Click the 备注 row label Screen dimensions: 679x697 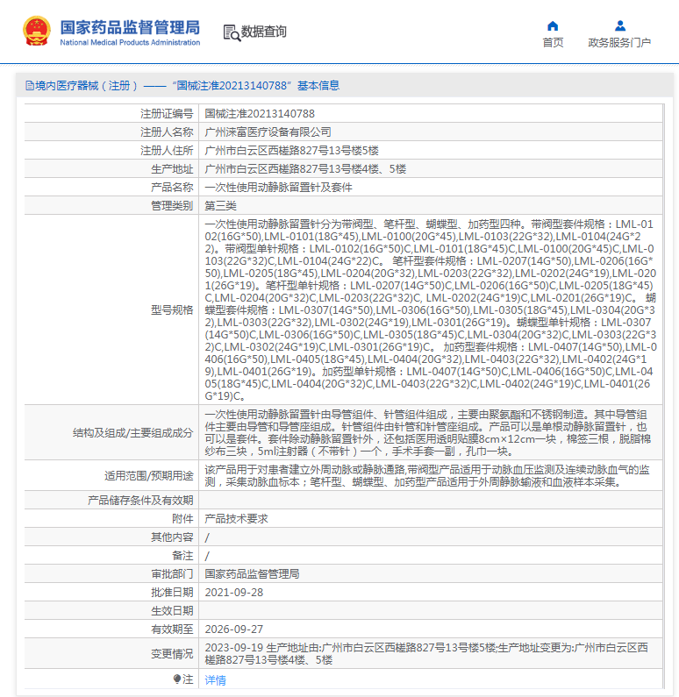point(182,556)
